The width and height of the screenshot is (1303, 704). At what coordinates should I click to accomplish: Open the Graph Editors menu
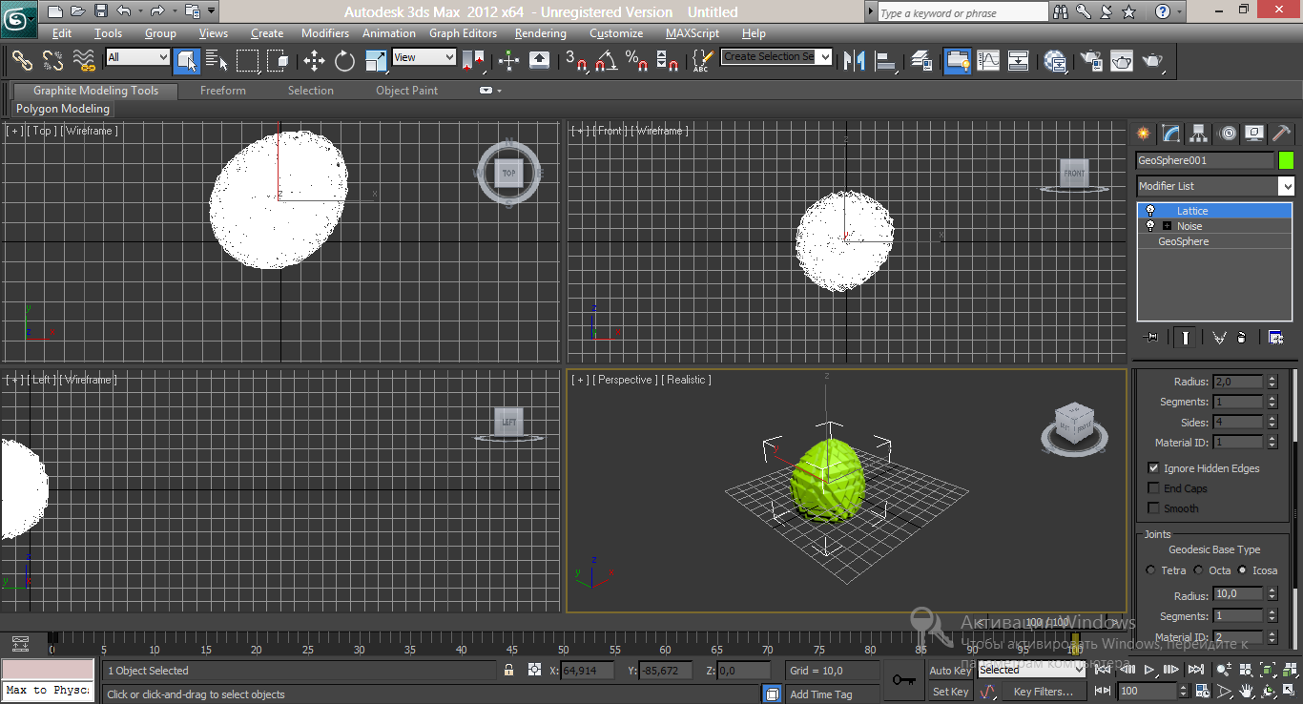click(463, 33)
